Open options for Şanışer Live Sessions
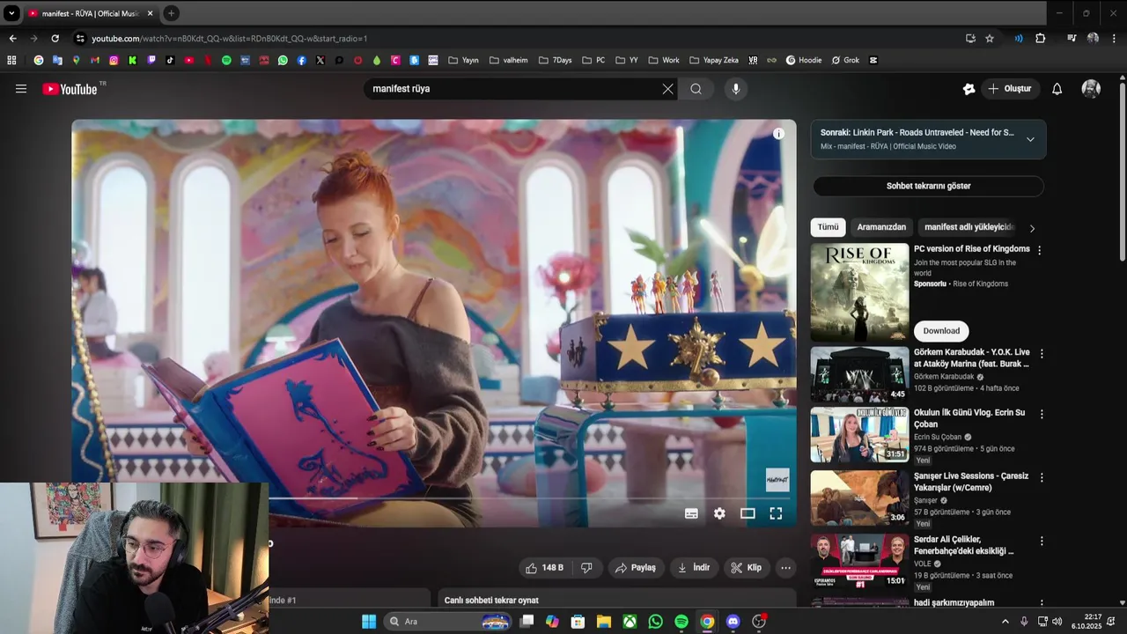 pos(1042,477)
